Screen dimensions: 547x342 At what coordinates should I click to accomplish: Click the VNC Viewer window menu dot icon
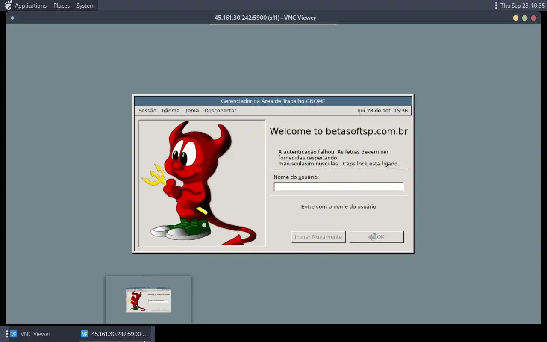pos(12,18)
